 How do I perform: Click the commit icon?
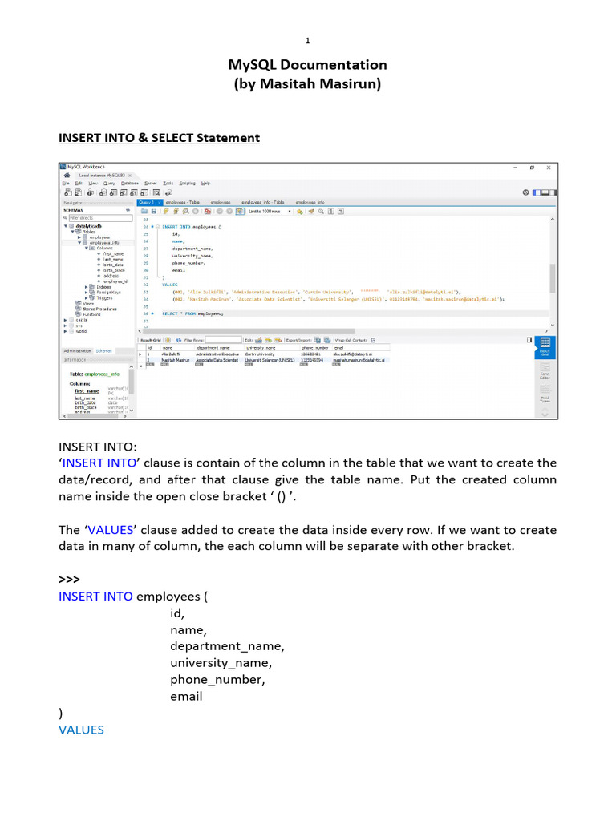tap(220, 212)
